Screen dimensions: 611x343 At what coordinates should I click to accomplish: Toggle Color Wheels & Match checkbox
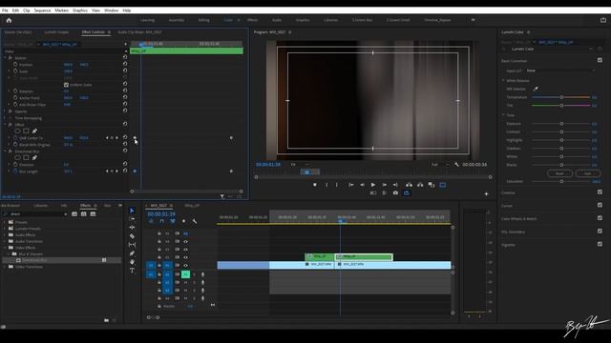click(600, 218)
